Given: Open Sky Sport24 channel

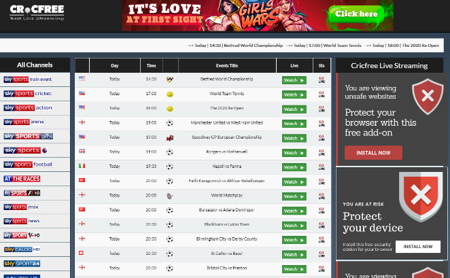Looking at the screenshot, I should [22, 263].
